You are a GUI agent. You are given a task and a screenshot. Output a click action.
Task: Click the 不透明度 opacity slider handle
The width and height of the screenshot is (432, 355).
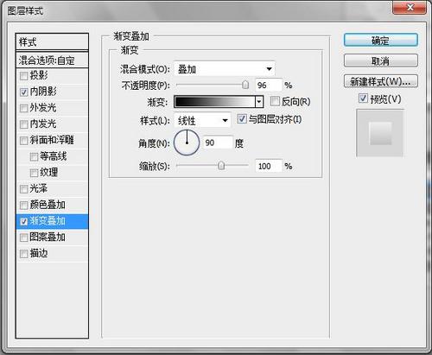245,85
